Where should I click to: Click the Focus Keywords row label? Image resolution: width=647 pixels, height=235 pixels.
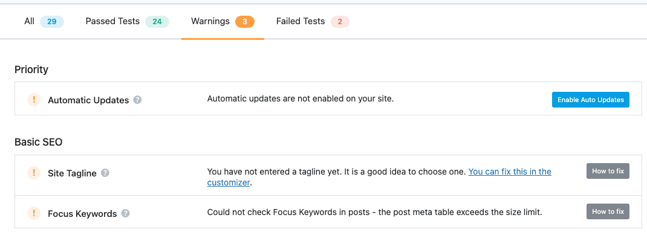[82, 214]
